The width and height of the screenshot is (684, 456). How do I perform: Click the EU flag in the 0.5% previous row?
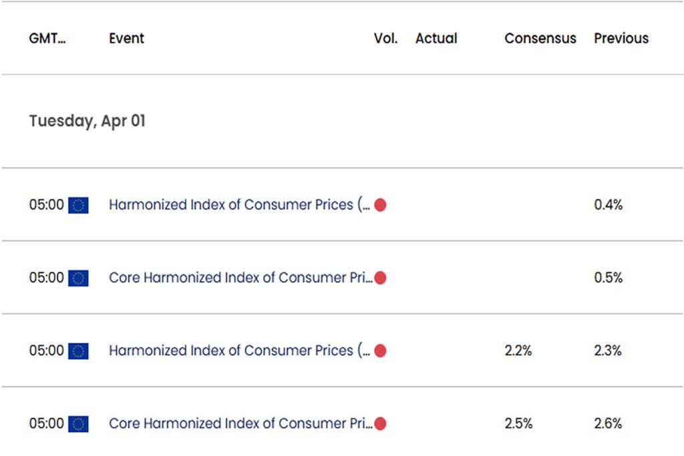click(78, 278)
